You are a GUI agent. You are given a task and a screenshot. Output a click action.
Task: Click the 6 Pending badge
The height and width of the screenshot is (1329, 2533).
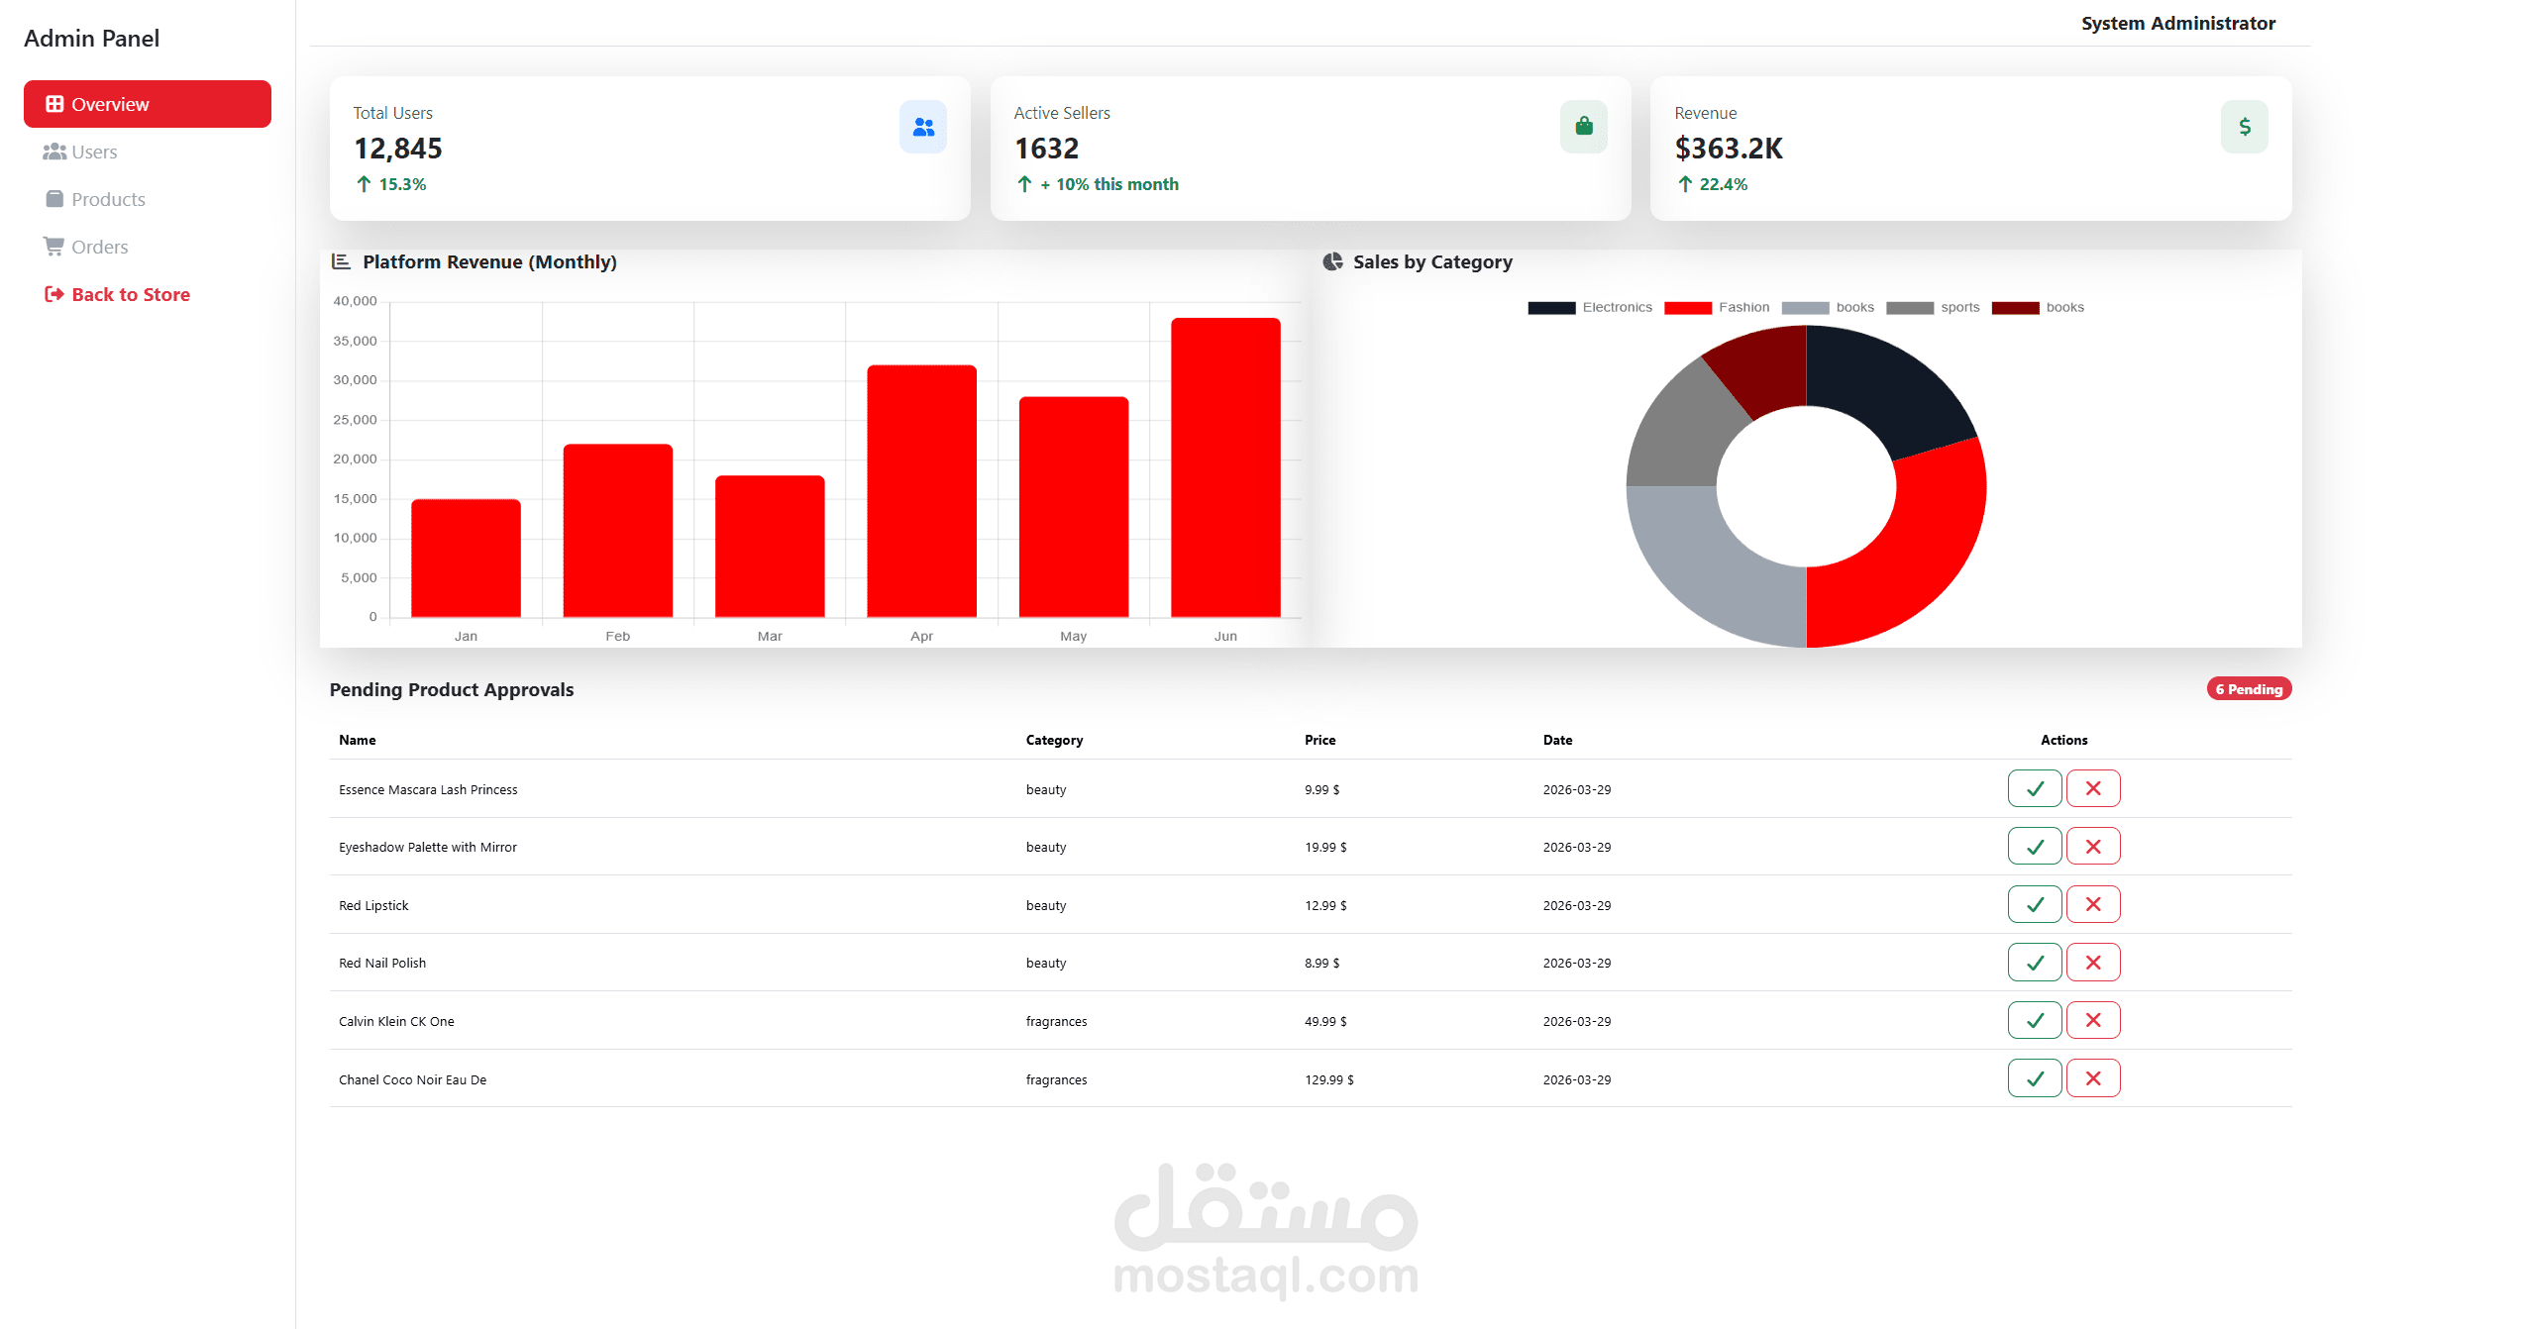(2248, 689)
